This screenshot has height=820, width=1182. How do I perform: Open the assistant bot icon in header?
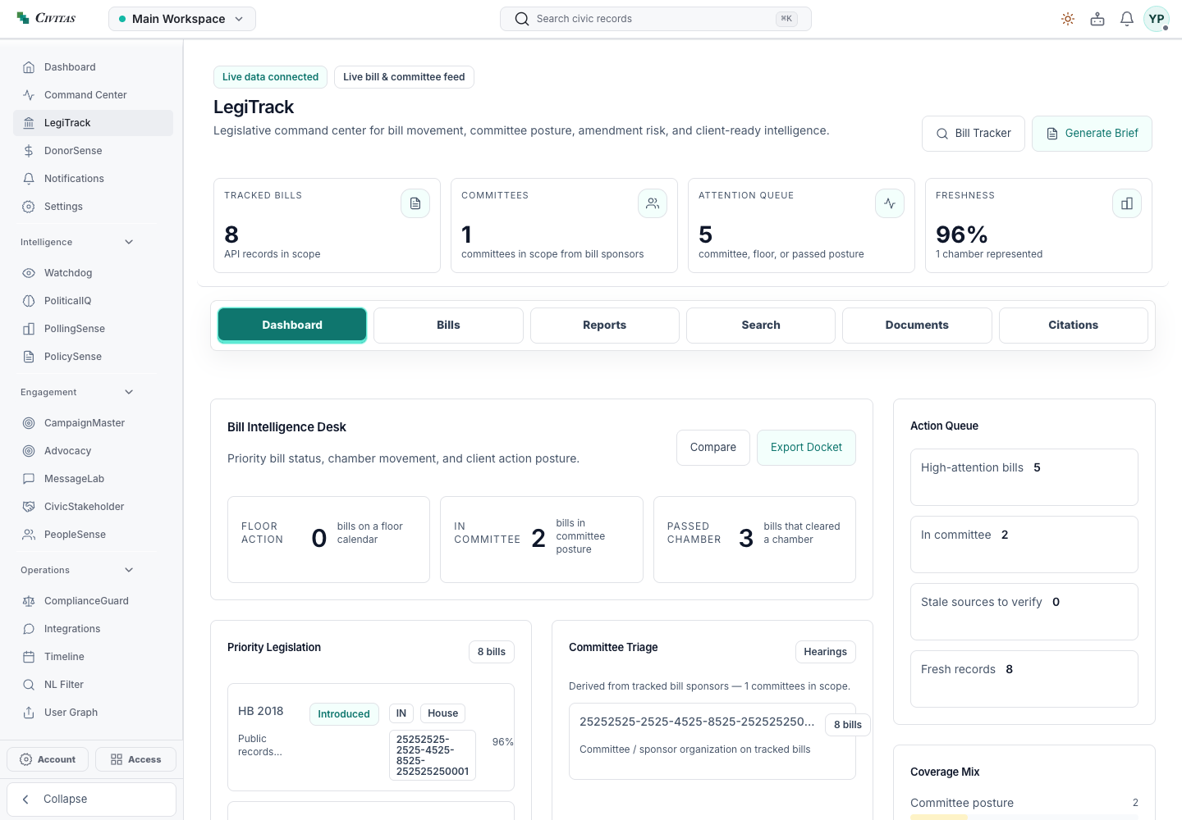click(1097, 19)
